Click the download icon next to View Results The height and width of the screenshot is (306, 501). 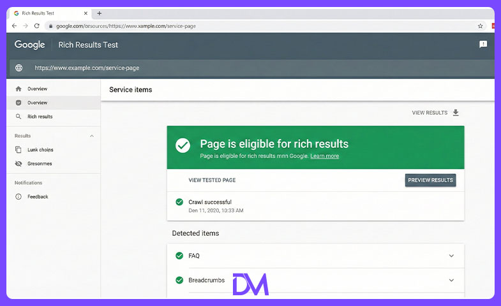[456, 113]
